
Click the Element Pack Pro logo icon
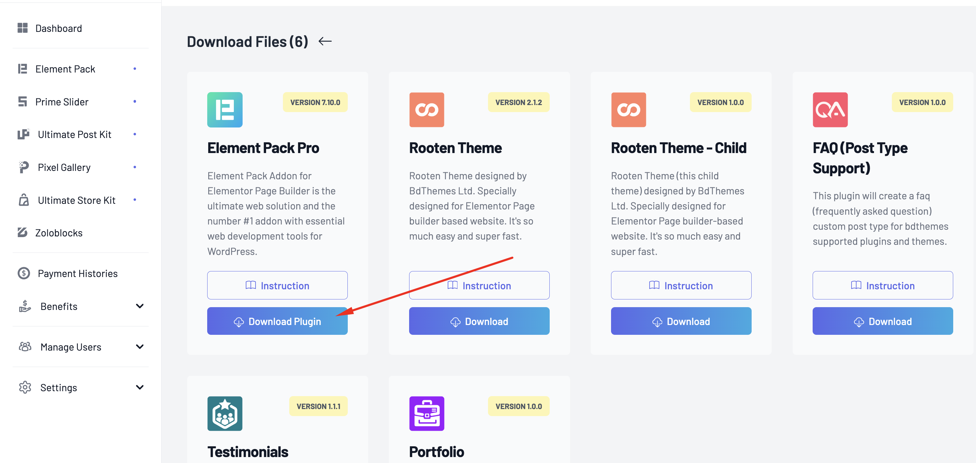(225, 110)
